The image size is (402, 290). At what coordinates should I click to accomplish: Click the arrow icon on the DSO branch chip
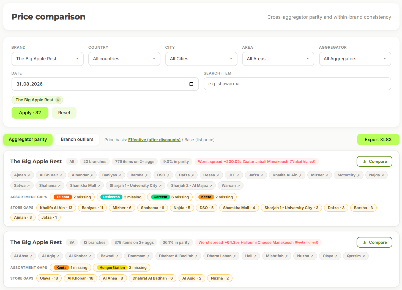(x=168, y=175)
